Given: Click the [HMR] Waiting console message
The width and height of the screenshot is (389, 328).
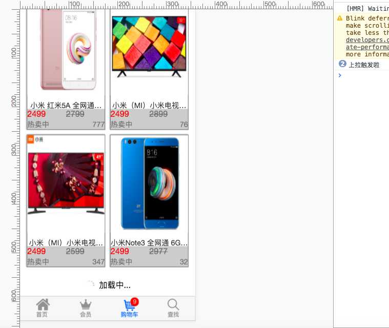Looking at the screenshot, I should point(367,8).
